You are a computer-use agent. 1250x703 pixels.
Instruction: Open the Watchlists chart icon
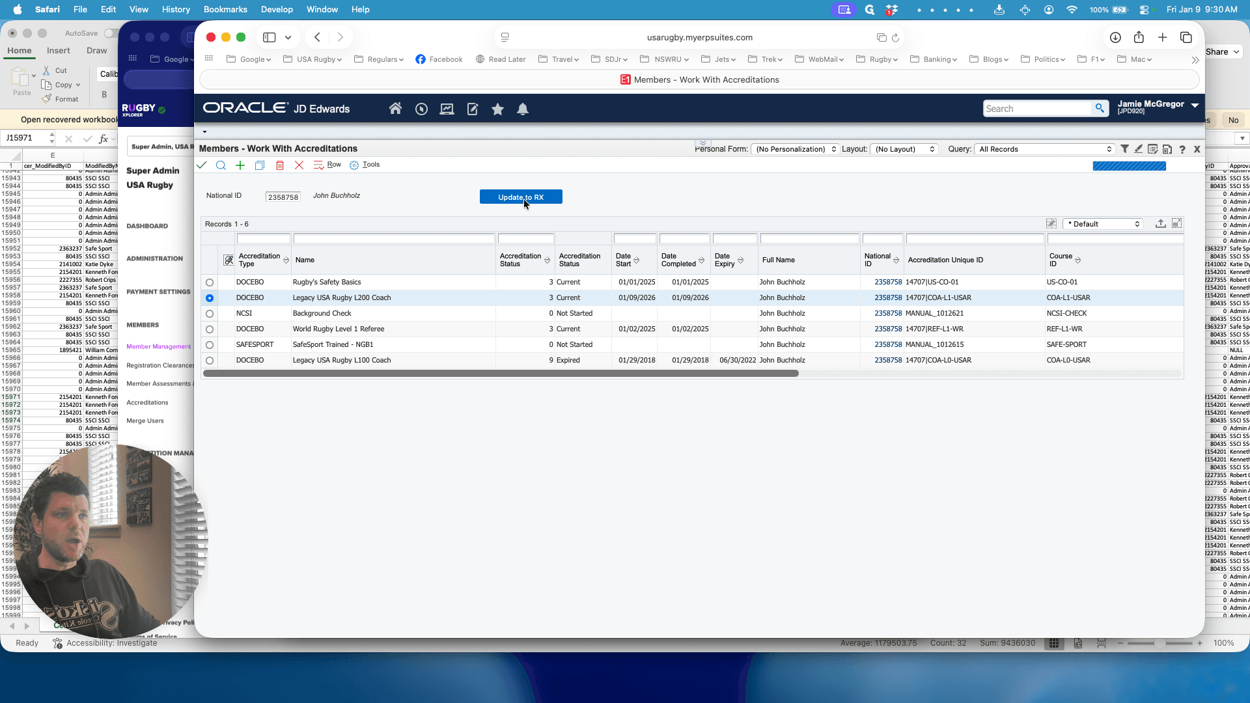click(447, 109)
